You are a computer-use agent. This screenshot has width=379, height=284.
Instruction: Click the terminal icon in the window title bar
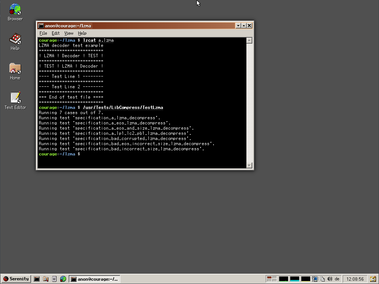(41, 25)
